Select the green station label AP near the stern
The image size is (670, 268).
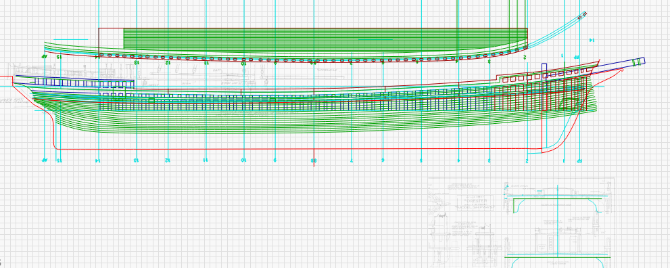click(44, 56)
